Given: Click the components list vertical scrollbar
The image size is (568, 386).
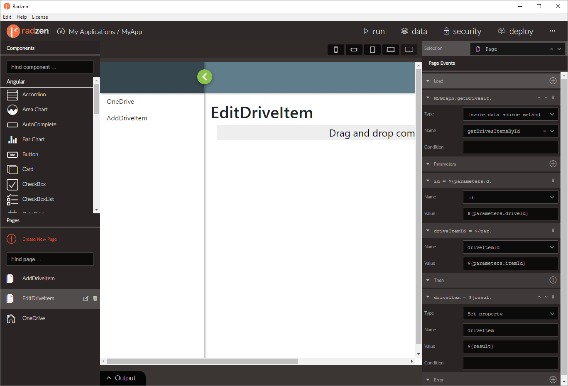Looking at the screenshot, I should click(96, 99).
